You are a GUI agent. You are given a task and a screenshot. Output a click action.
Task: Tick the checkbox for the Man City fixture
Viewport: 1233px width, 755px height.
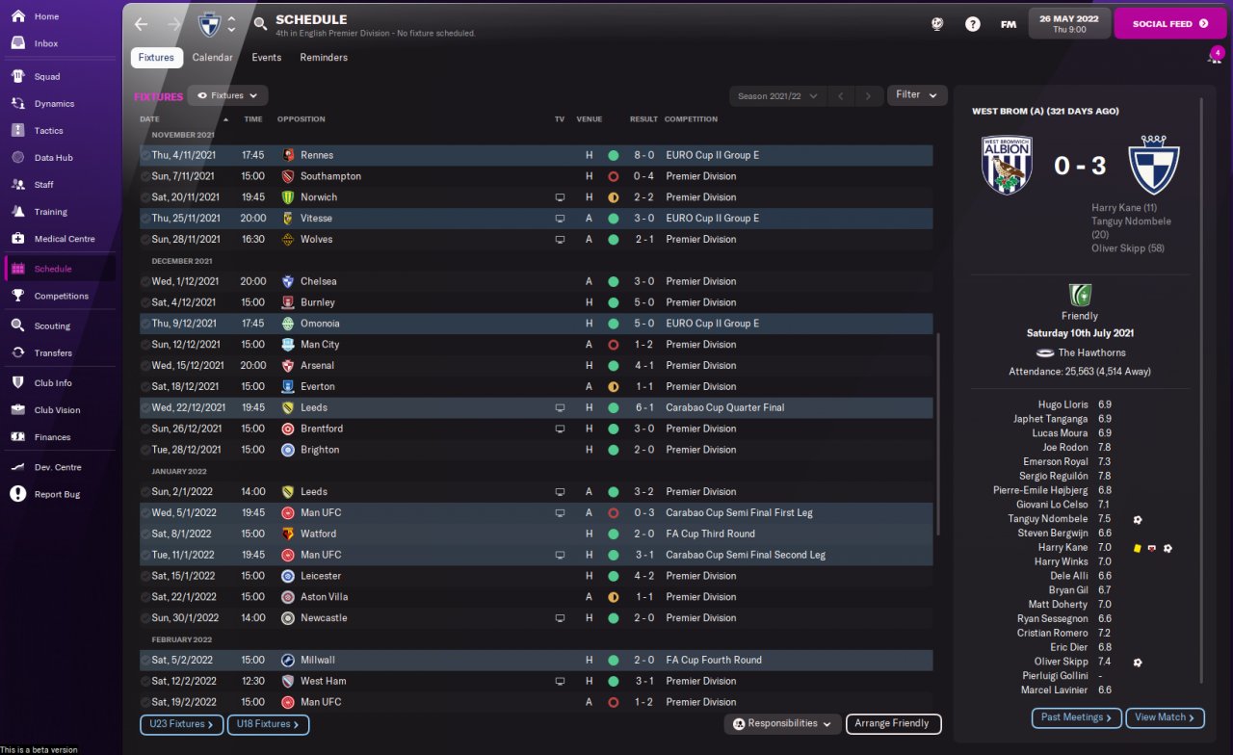(x=145, y=345)
